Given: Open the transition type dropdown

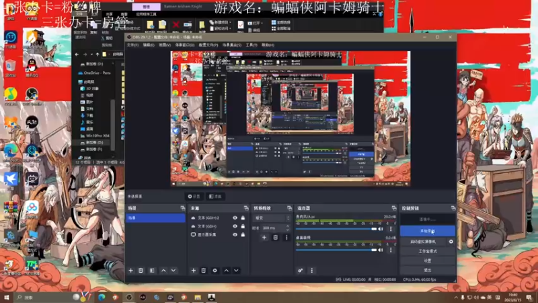Looking at the screenshot, I should coord(272,218).
